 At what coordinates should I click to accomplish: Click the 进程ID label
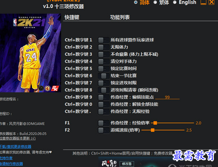click(x=6, y=114)
